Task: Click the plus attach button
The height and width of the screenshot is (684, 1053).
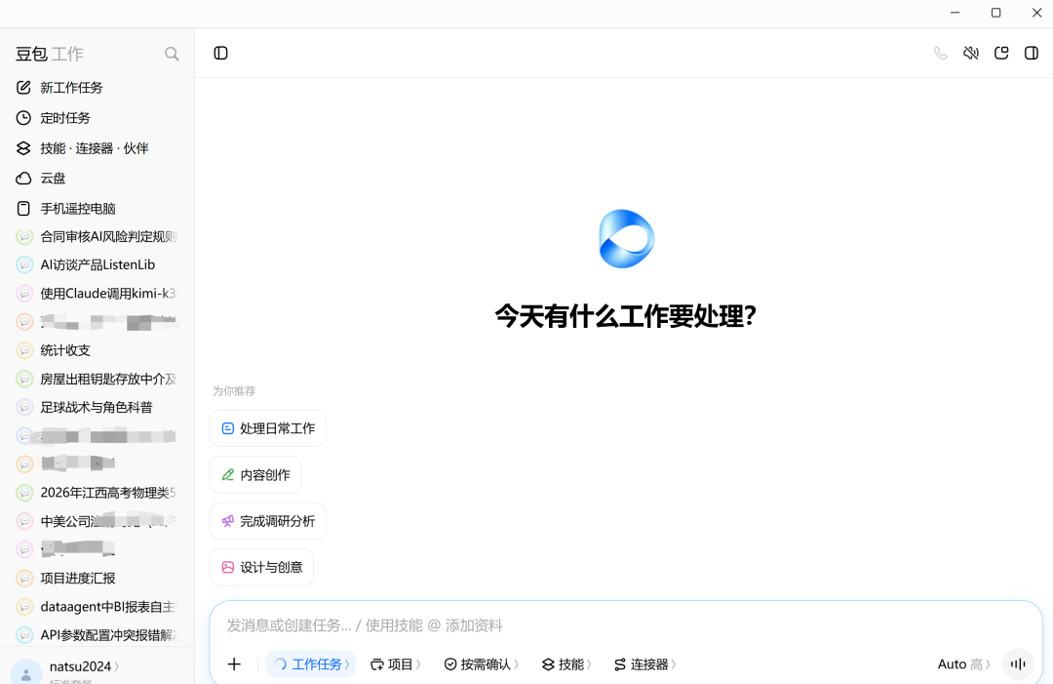Action: click(x=234, y=664)
